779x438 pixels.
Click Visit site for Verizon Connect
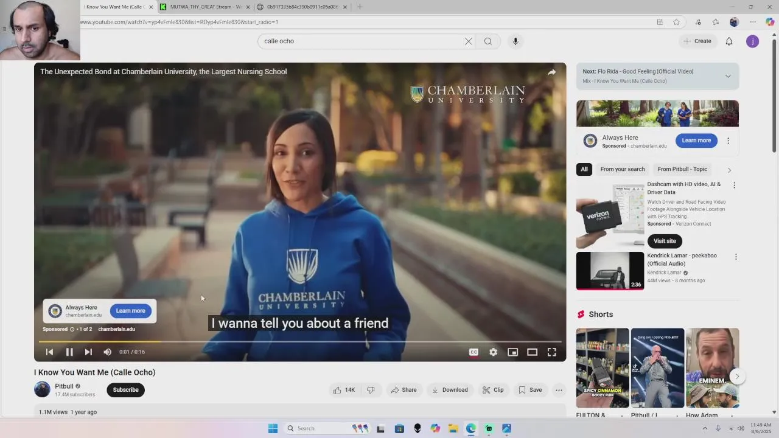(x=665, y=241)
